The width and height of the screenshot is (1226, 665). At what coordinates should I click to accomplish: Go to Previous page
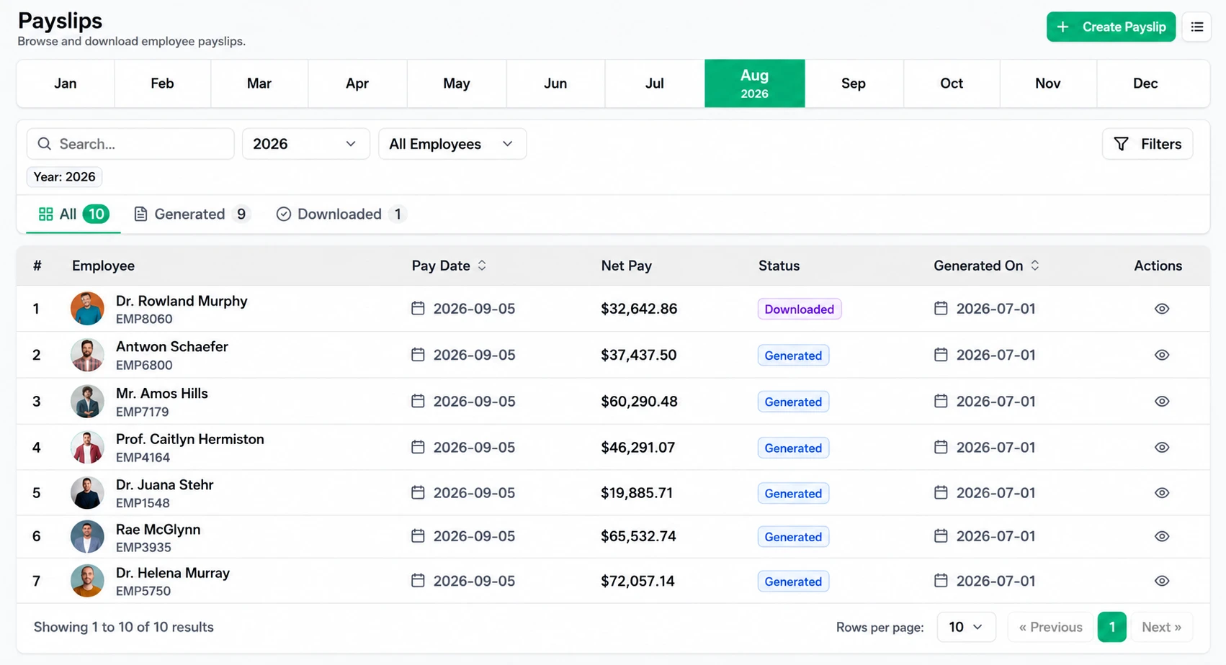[x=1050, y=627]
